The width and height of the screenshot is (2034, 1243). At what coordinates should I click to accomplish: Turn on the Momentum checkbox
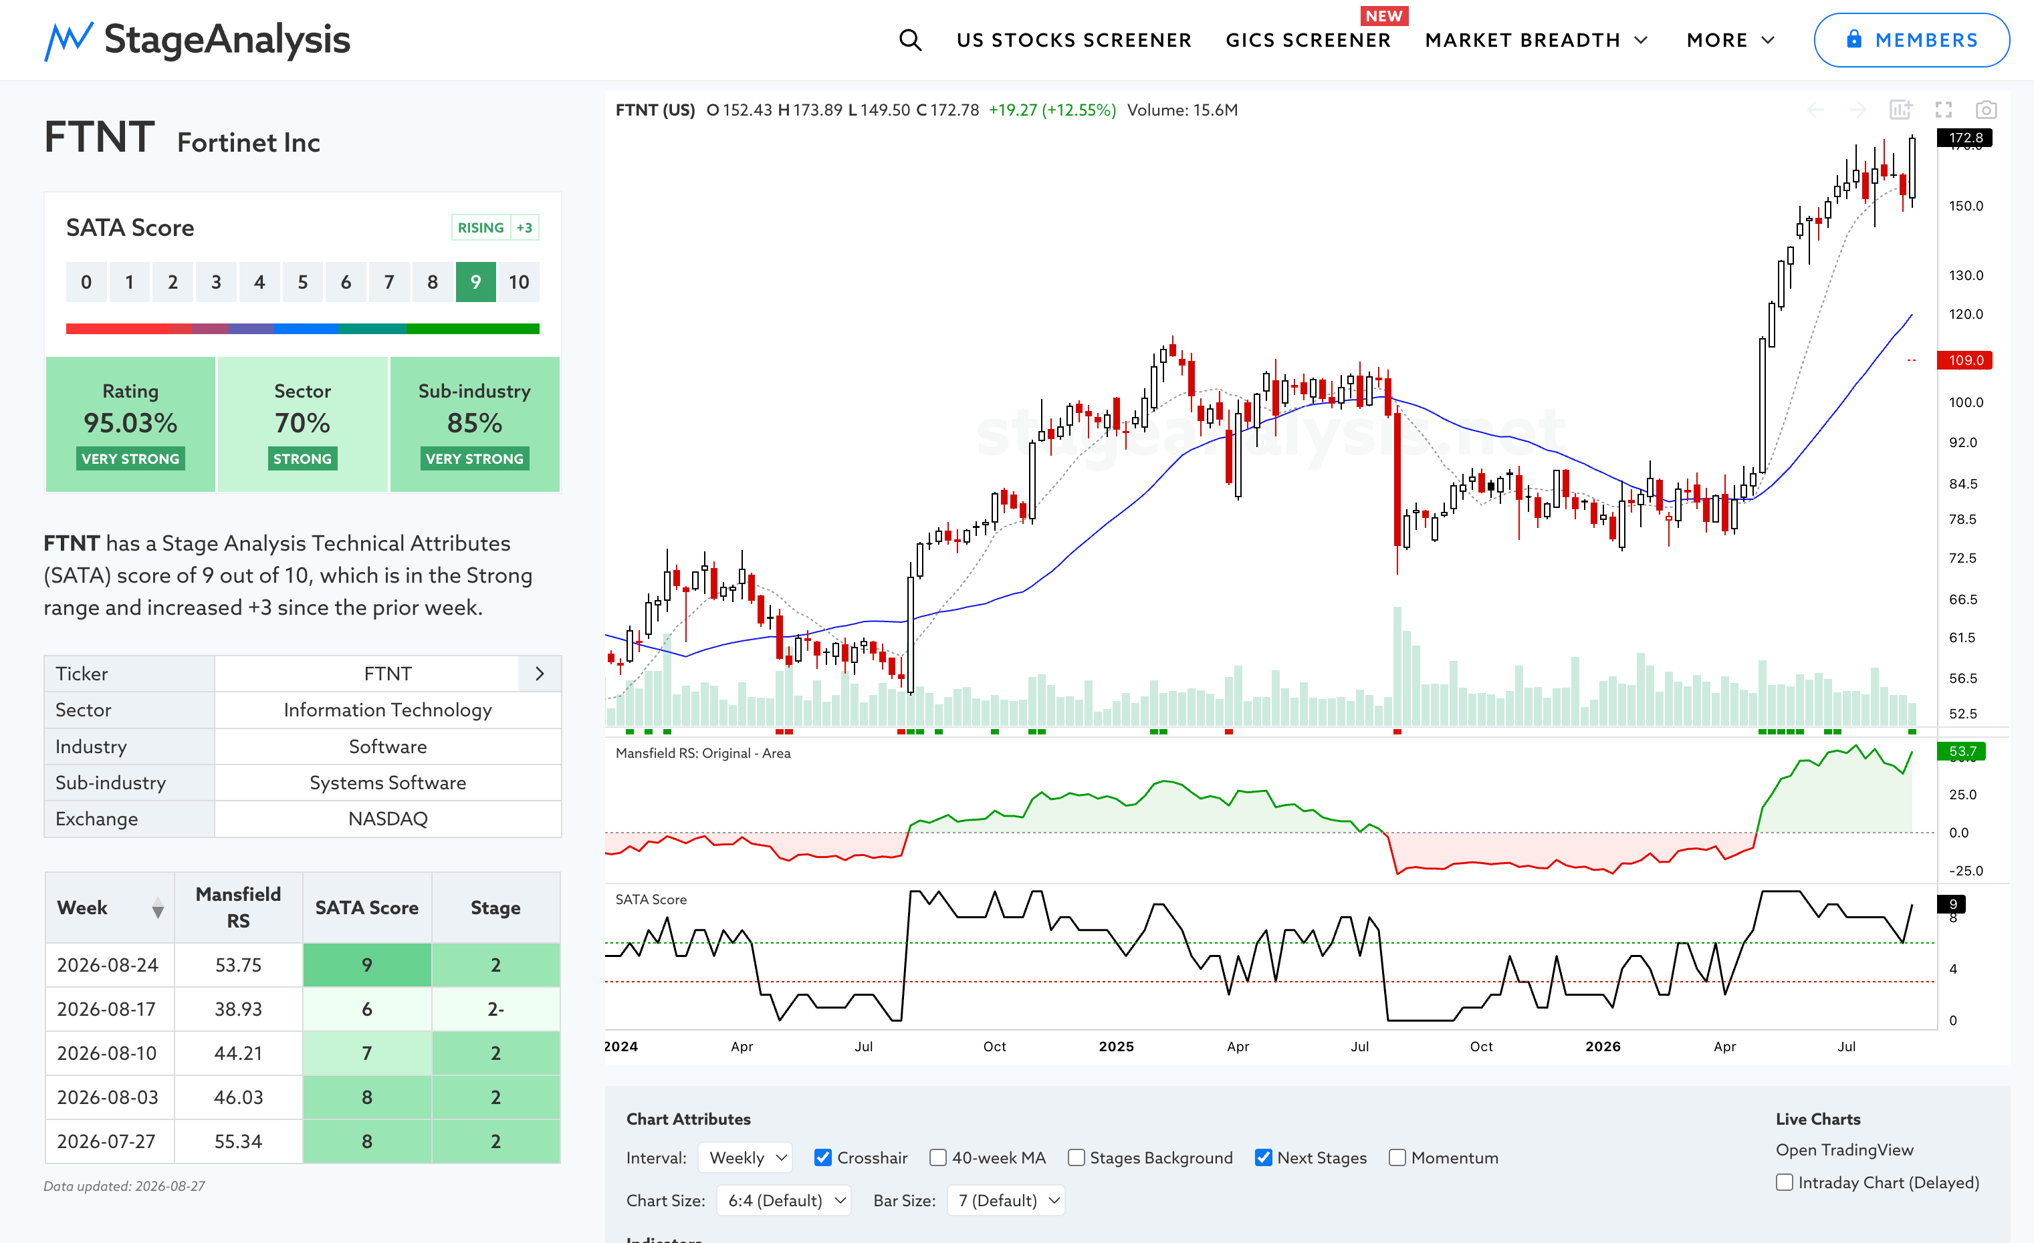pos(1397,1157)
